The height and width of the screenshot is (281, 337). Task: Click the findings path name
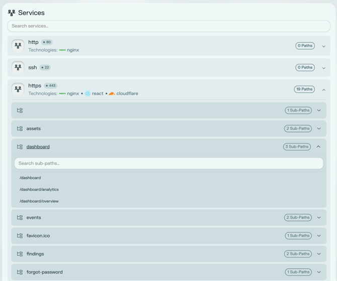coord(35,254)
